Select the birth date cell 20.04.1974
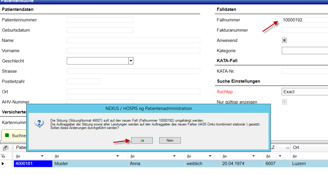The width and height of the screenshot is (328, 175). pos(242,163)
